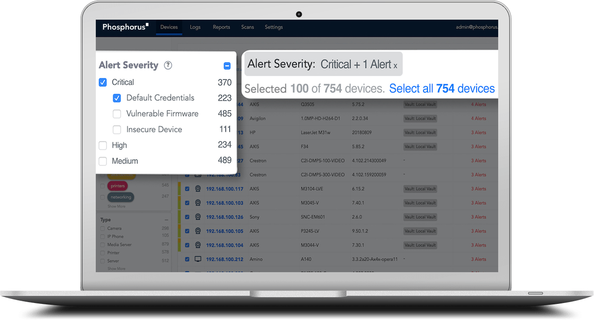Click Select all 754 devices link
The width and height of the screenshot is (594, 320).
pos(442,89)
